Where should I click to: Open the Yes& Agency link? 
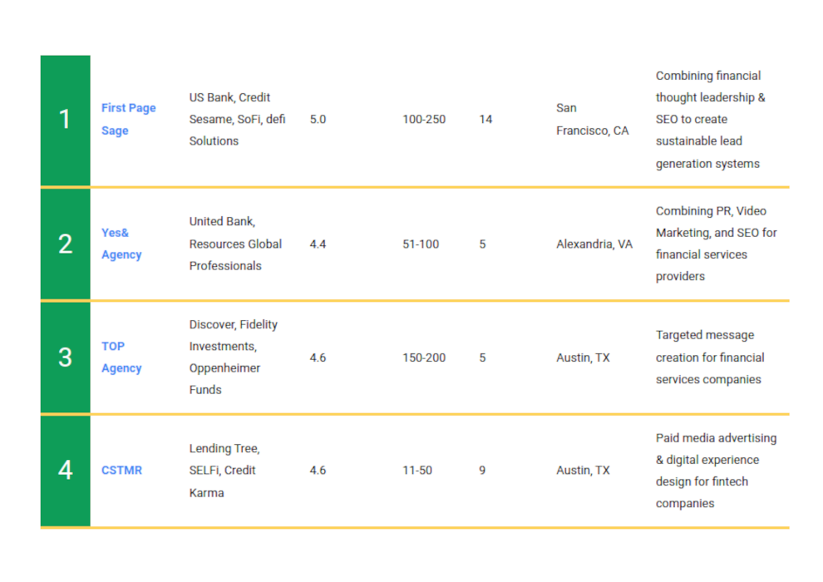point(121,244)
